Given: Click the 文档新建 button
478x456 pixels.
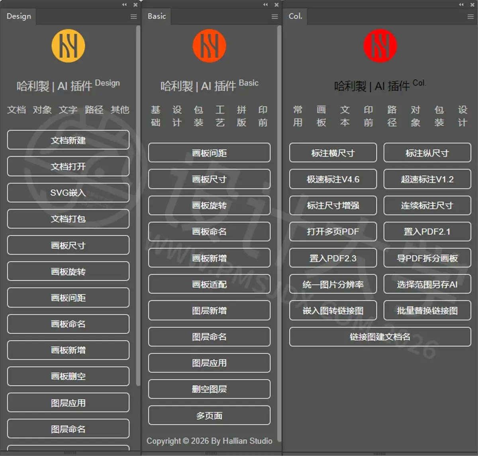Looking at the screenshot, I should pyautogui.click(x=68, y=140).
